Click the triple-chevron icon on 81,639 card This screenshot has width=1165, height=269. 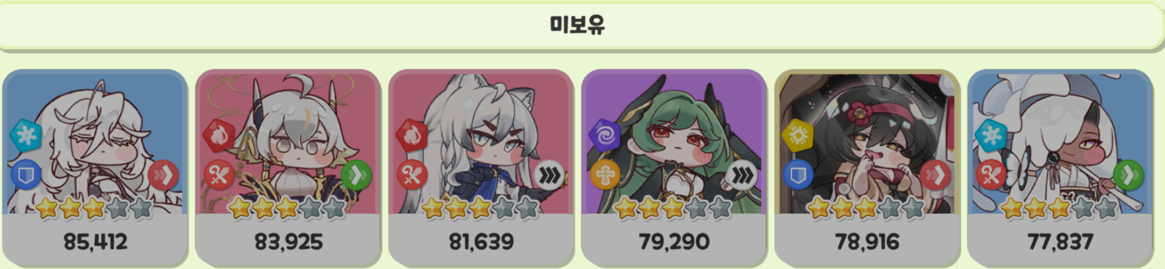tap(550, 176)
